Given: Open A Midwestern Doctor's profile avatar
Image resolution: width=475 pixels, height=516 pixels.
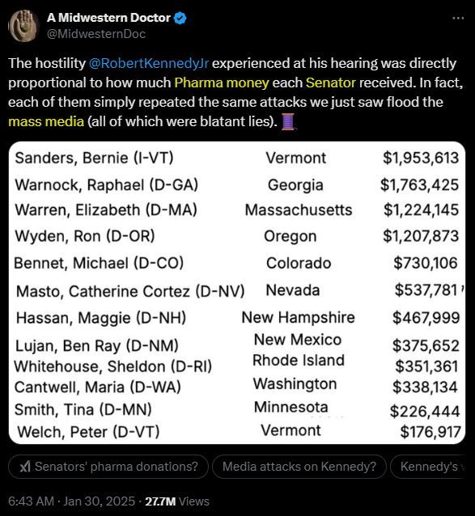Looking at the screenshot, I should [23, 25].
